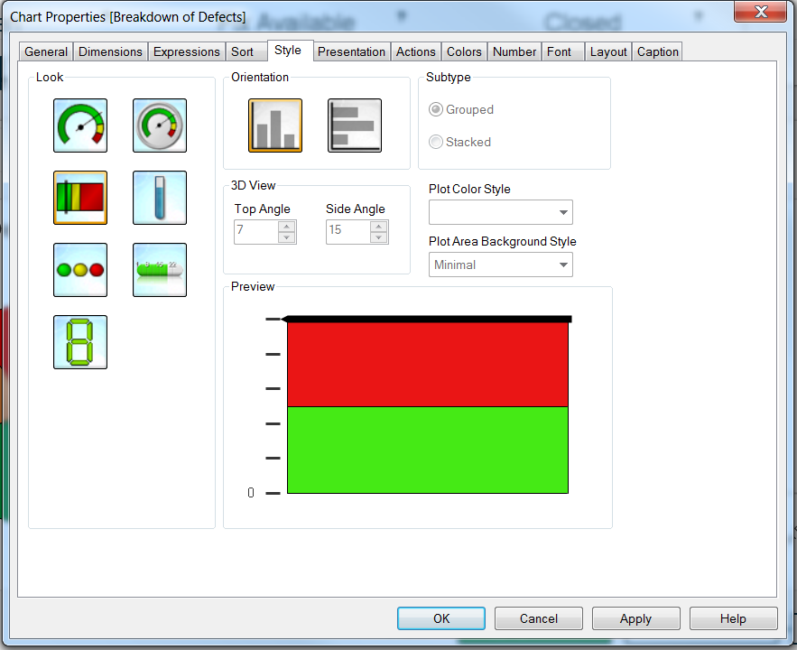The image size is (797, 650).
Task: Select the LED bar gauge look
Action: tap(160, 270)
